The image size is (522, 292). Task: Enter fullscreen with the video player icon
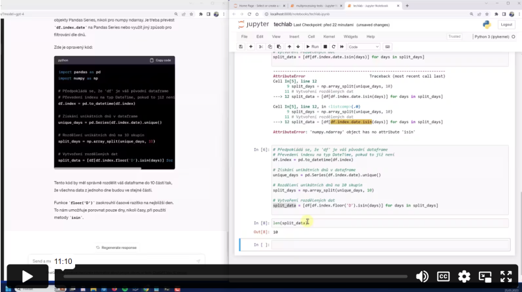click(506, 276)
